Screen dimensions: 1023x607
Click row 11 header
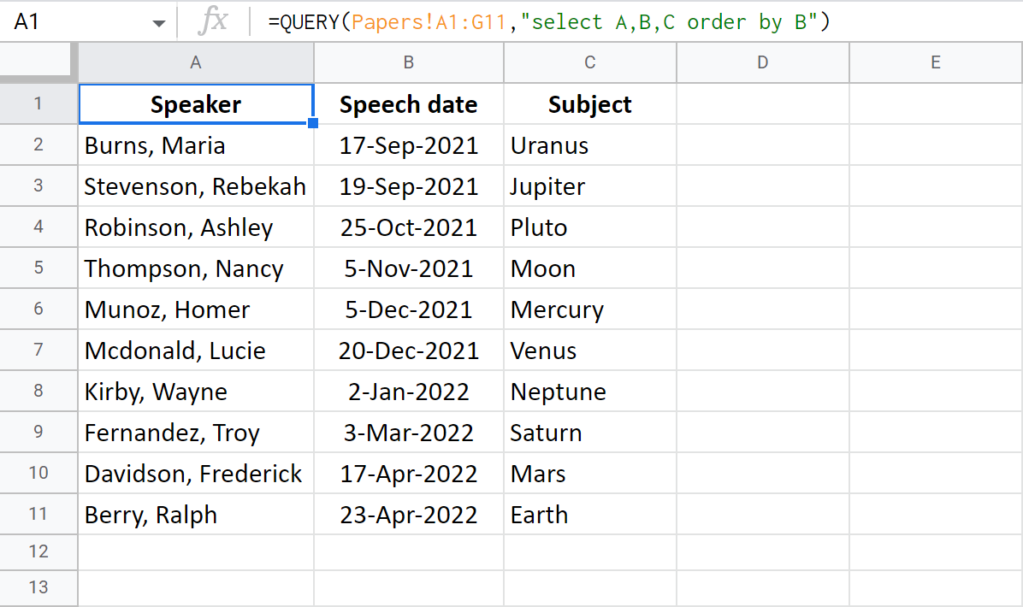click(38, 514)
